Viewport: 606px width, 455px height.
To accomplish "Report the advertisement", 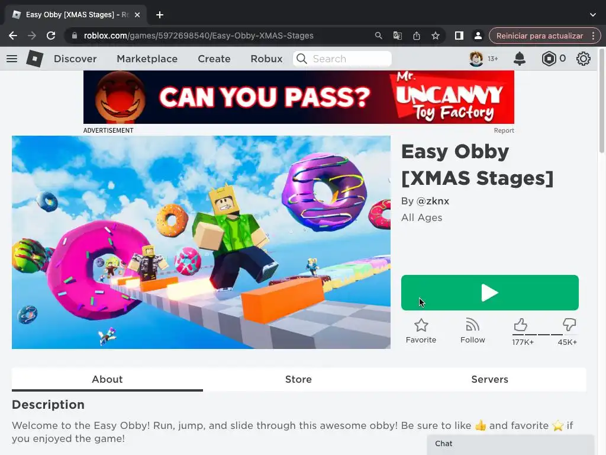I will (504, 130).
